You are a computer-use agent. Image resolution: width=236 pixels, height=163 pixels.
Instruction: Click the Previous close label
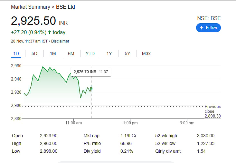pyautogui.click(x=212, y=109)
